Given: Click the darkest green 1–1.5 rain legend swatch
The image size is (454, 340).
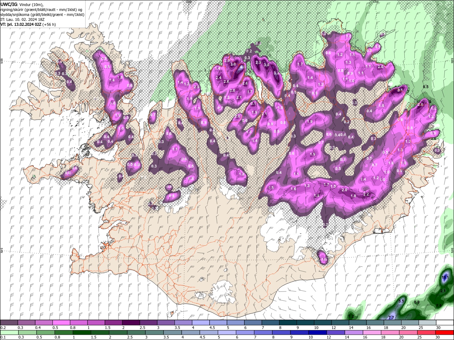Looking at the screenshot, I should click(81, 333).
